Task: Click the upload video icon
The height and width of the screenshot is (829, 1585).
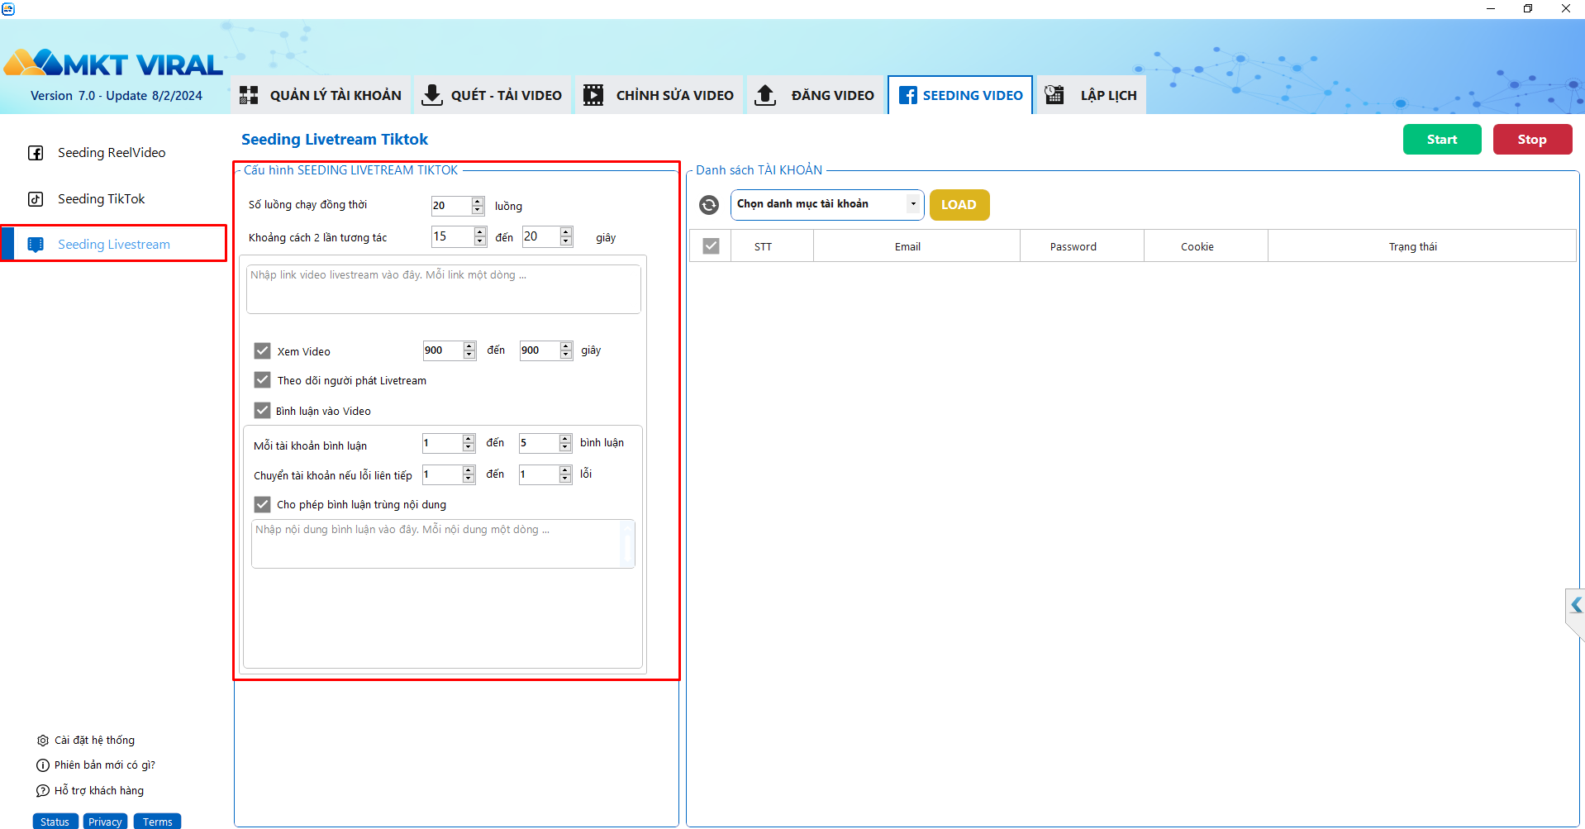Action: pos(765,95)
